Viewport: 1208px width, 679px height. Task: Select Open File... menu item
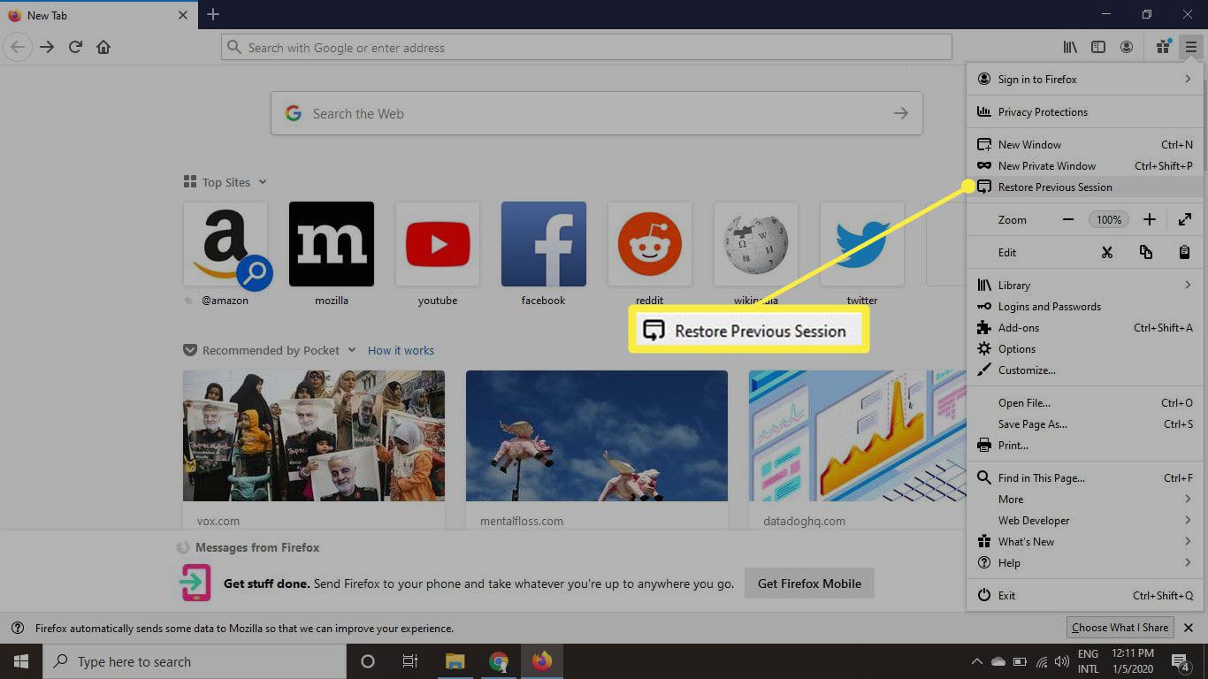click(x=1085, y=402)
